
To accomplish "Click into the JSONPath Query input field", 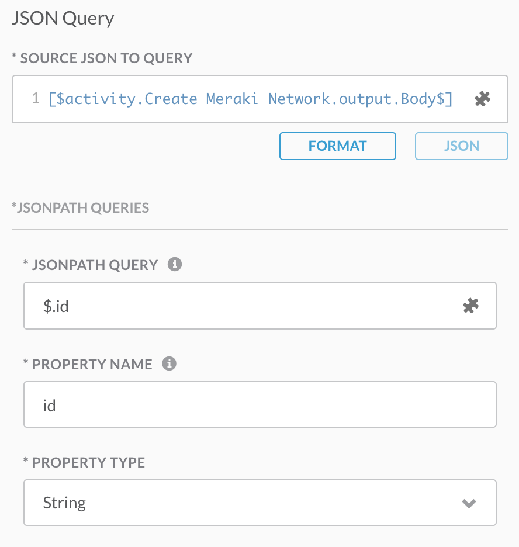I will (245, 306).
